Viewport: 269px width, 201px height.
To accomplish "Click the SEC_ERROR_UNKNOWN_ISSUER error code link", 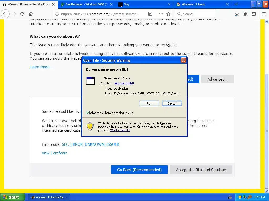I will tap(91, 144).
